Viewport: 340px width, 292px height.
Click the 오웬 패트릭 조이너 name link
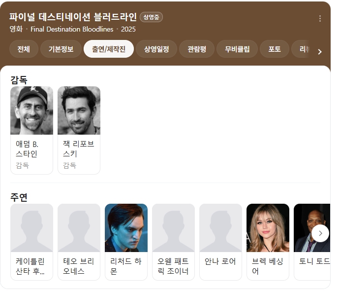173,266
